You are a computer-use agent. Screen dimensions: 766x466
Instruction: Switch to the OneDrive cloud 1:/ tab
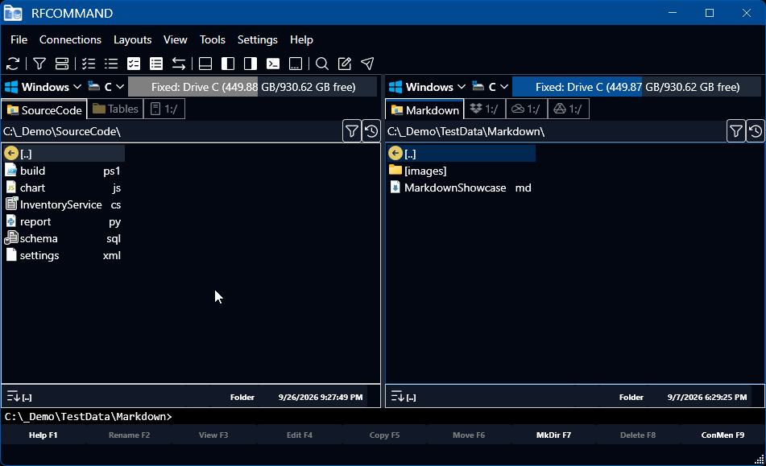click(x=526, y=109)
